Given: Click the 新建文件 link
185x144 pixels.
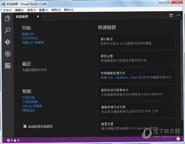Looking at the screenshot, I should [28, 34].
